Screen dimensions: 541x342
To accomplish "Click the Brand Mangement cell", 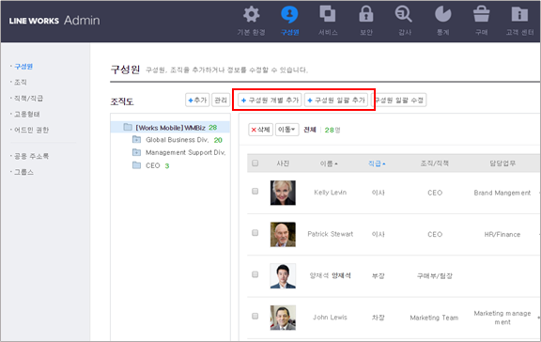I will click(x=502, y=193).
